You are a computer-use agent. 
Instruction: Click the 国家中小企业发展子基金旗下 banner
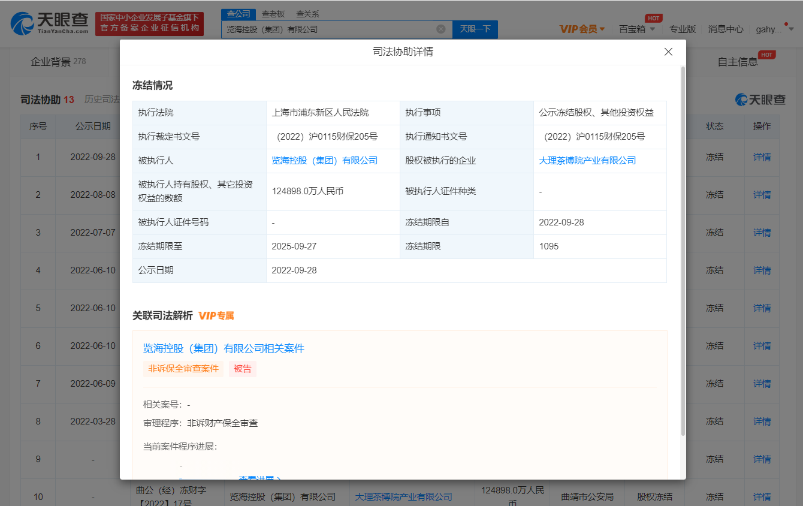pos(149,23)
